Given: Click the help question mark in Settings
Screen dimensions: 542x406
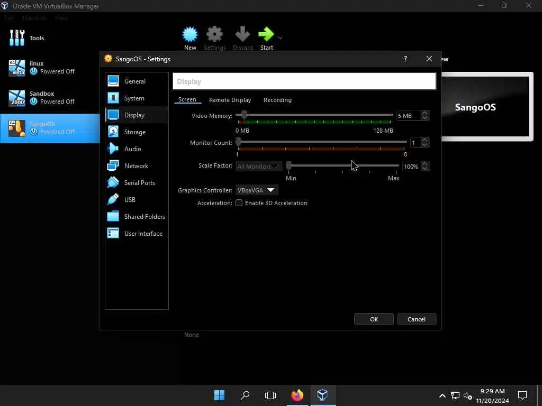Looking at the screenshot, I should [x=405, y=59].
